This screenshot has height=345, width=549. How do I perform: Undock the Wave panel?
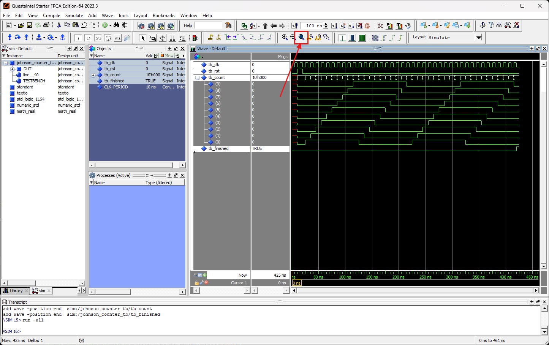coord(538,49)
